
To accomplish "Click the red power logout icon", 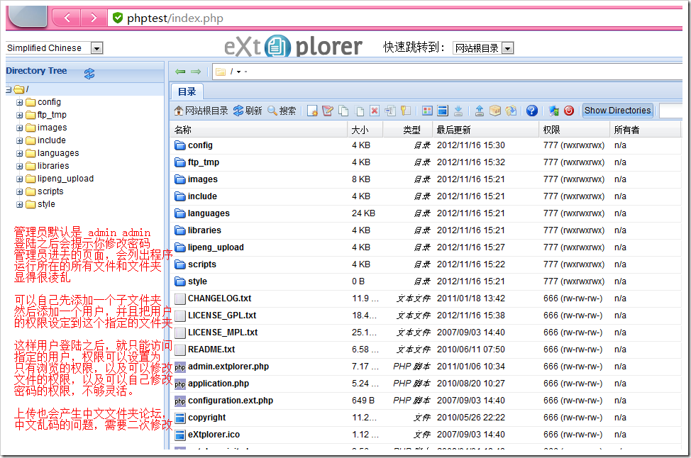I will click(569, 111).
